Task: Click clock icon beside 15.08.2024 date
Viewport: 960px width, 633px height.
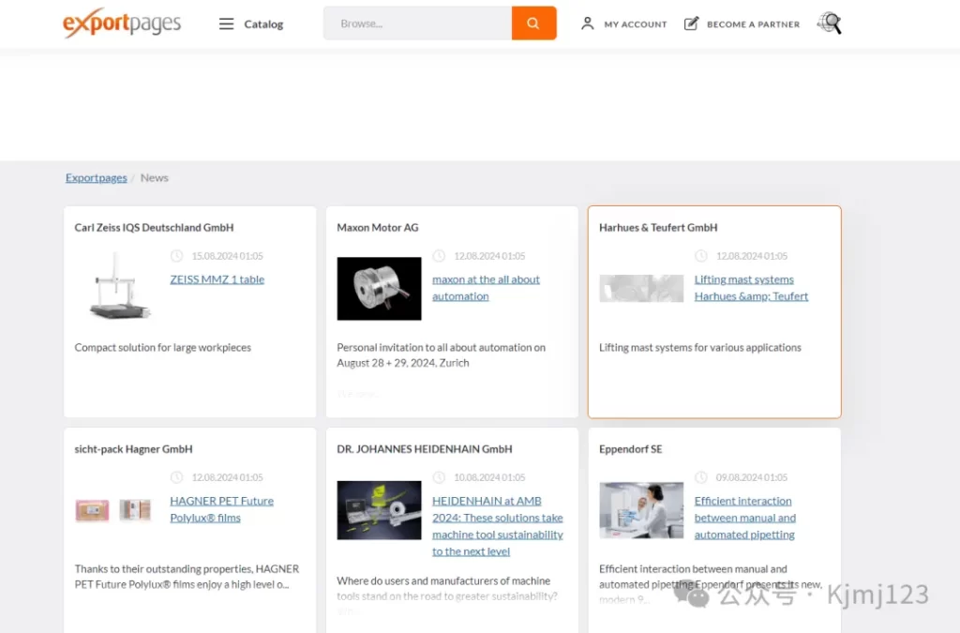Action: [176, 256]
